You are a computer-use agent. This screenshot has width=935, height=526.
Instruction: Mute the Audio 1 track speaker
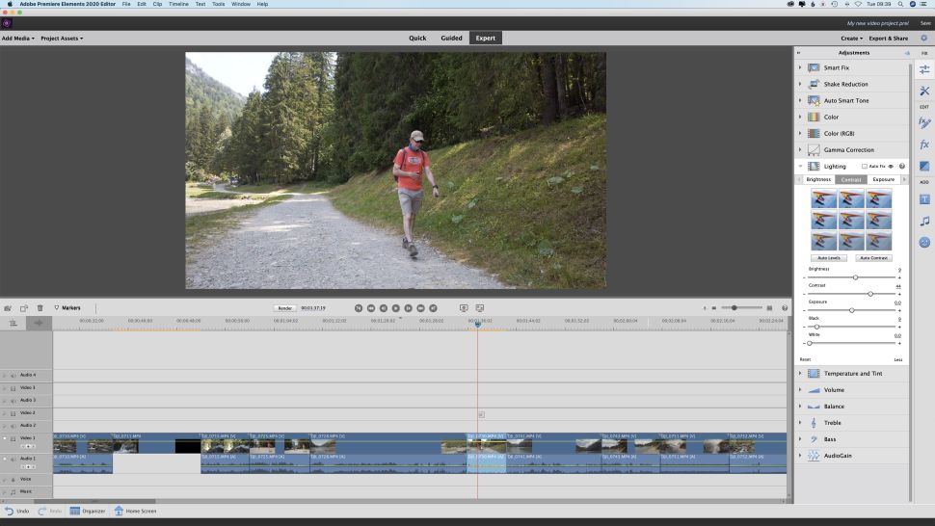(13, 460)
